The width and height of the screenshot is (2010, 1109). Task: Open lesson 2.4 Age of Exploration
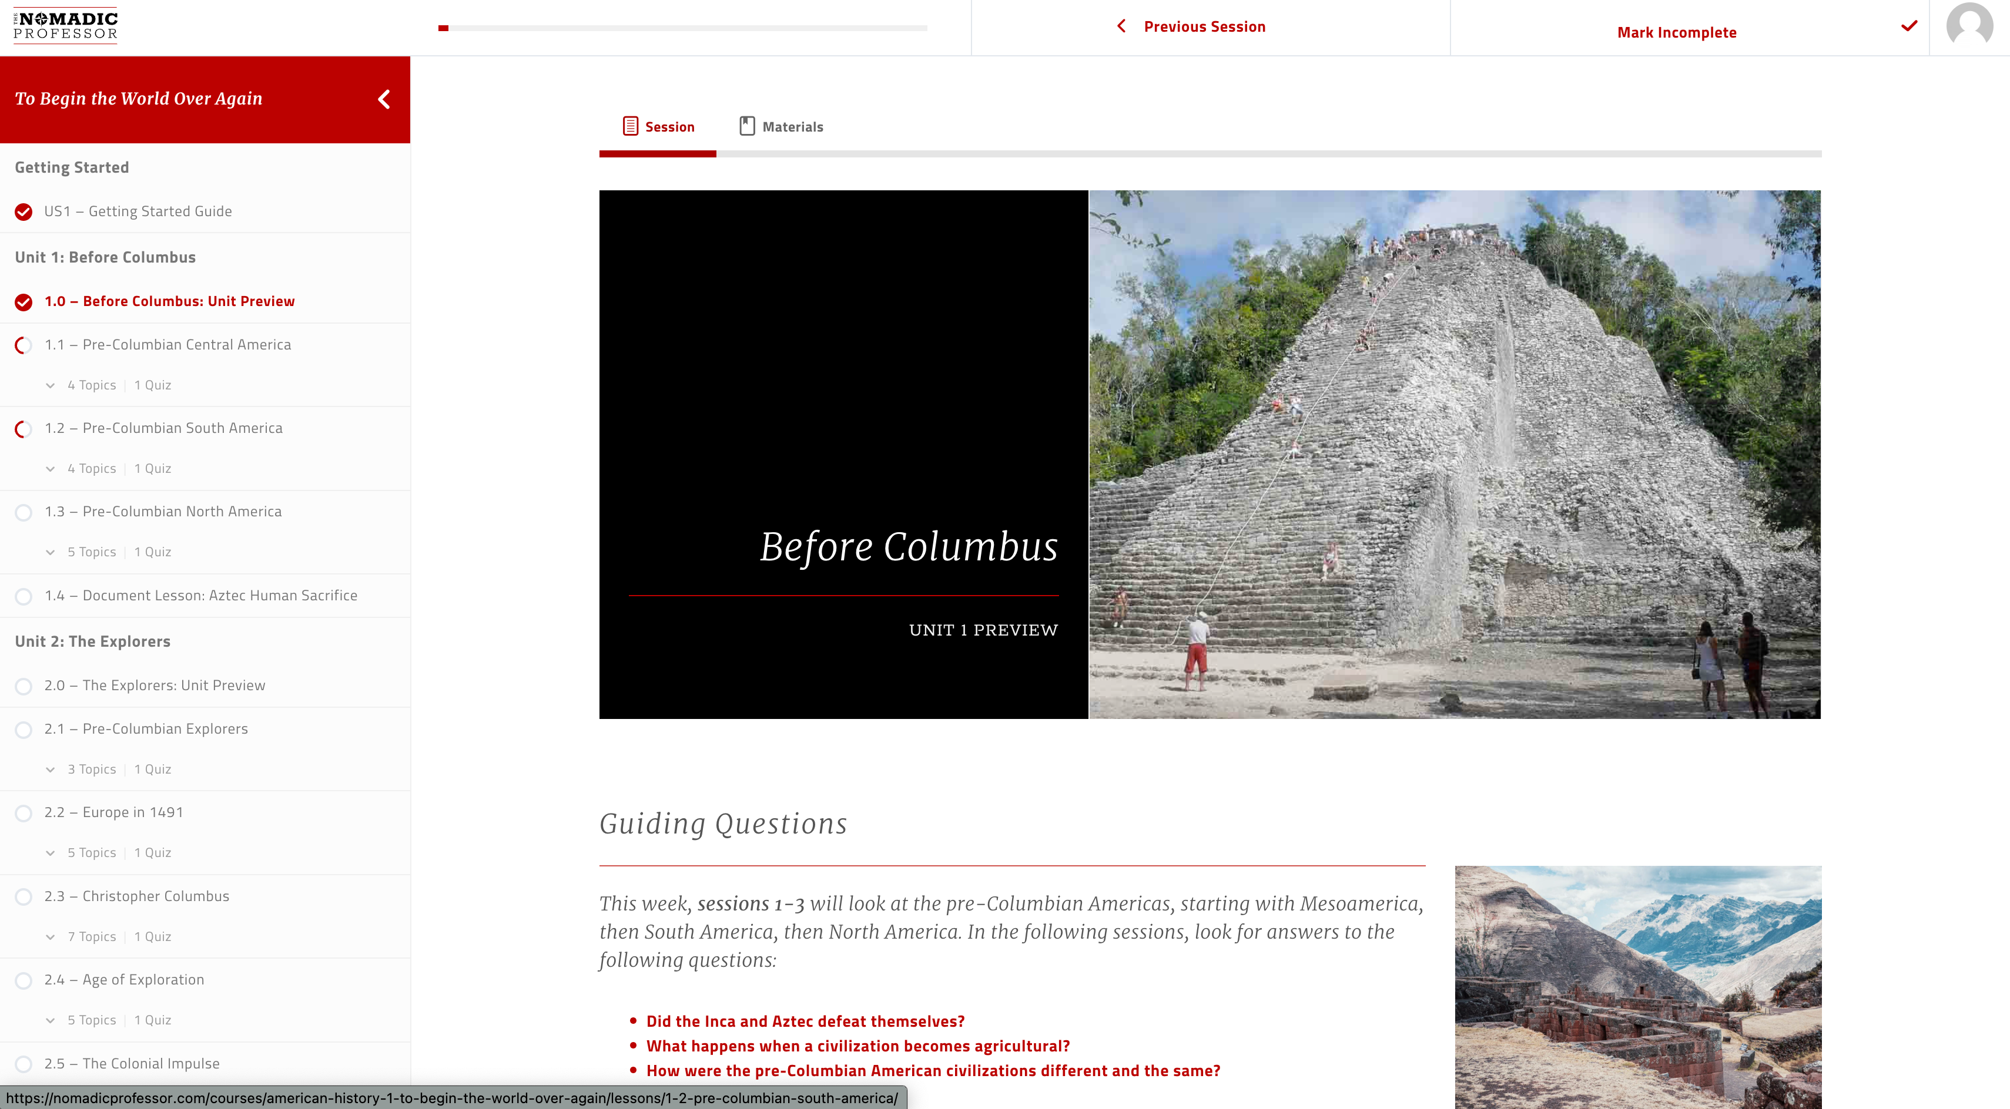[124, 980]
